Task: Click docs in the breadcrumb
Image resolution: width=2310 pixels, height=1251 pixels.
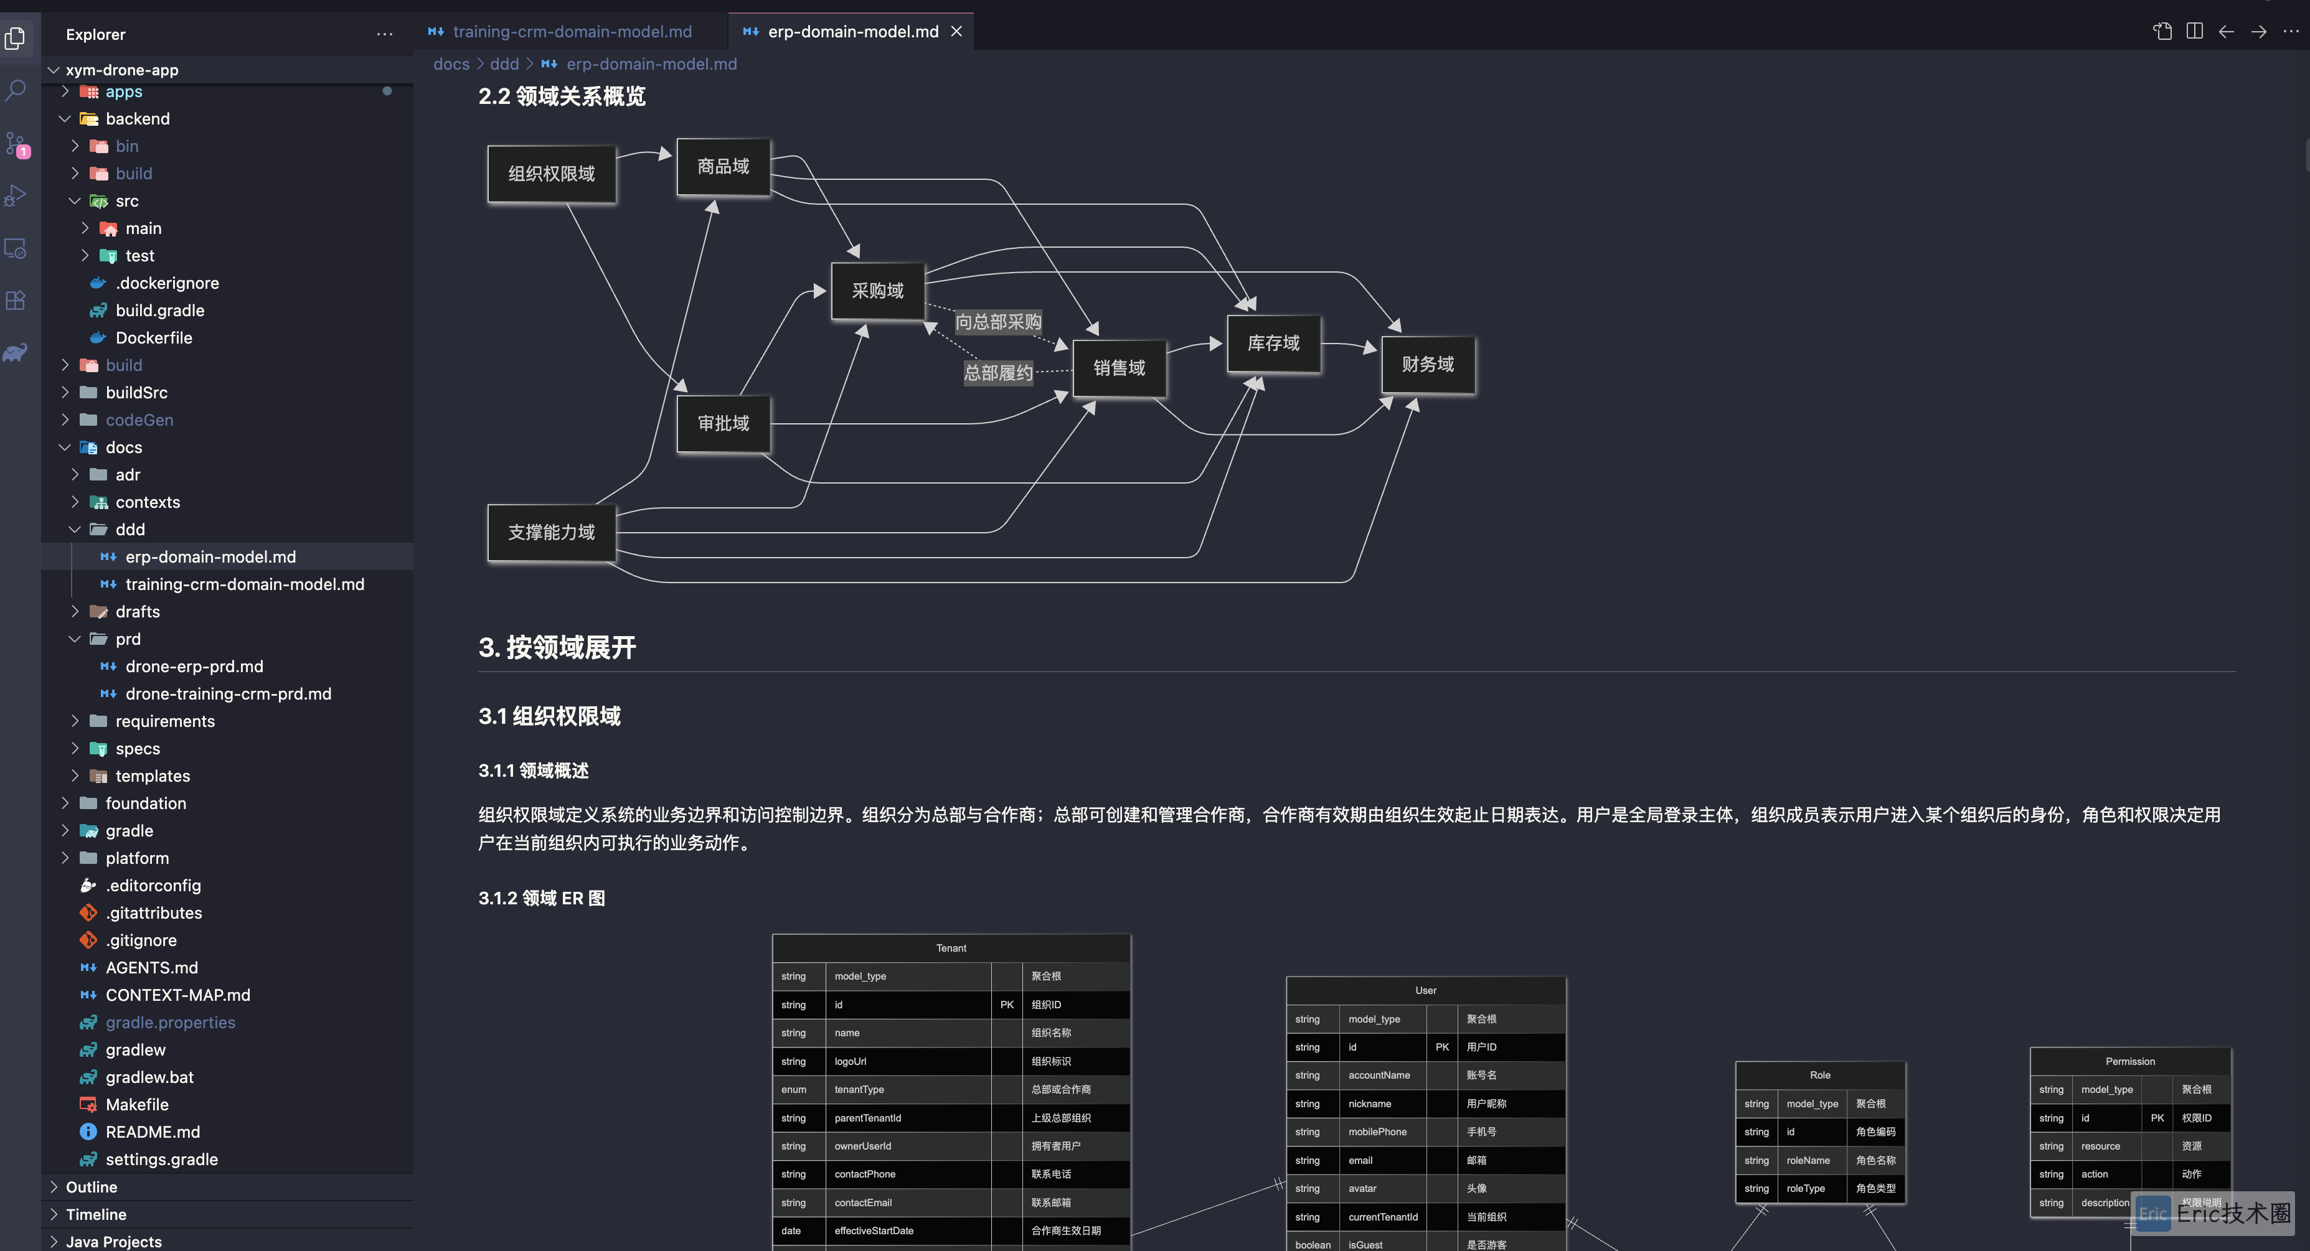Action: 451,63
